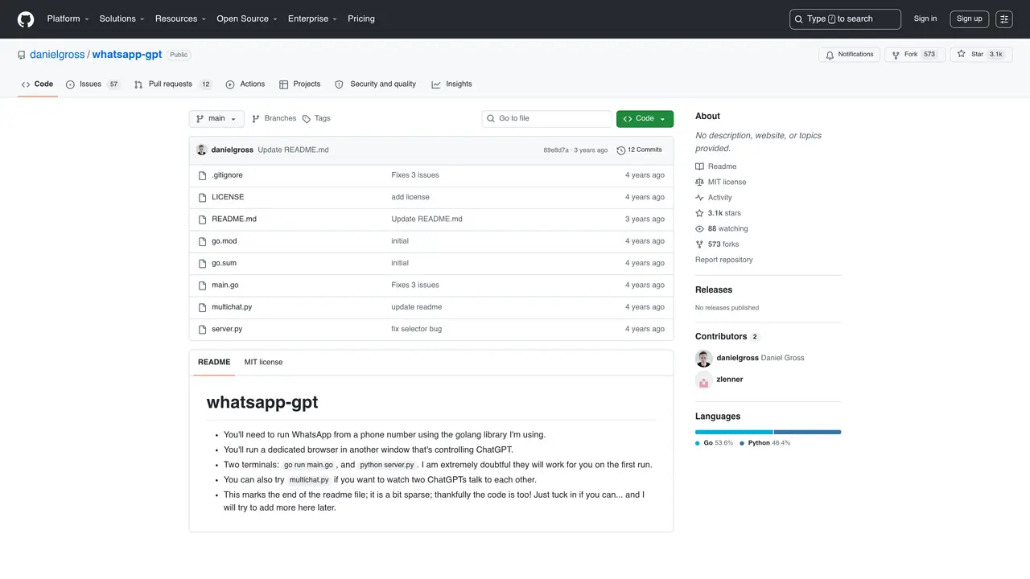Expand the Platform menu
Viewport: 1030px width, 579px height.
67,19
